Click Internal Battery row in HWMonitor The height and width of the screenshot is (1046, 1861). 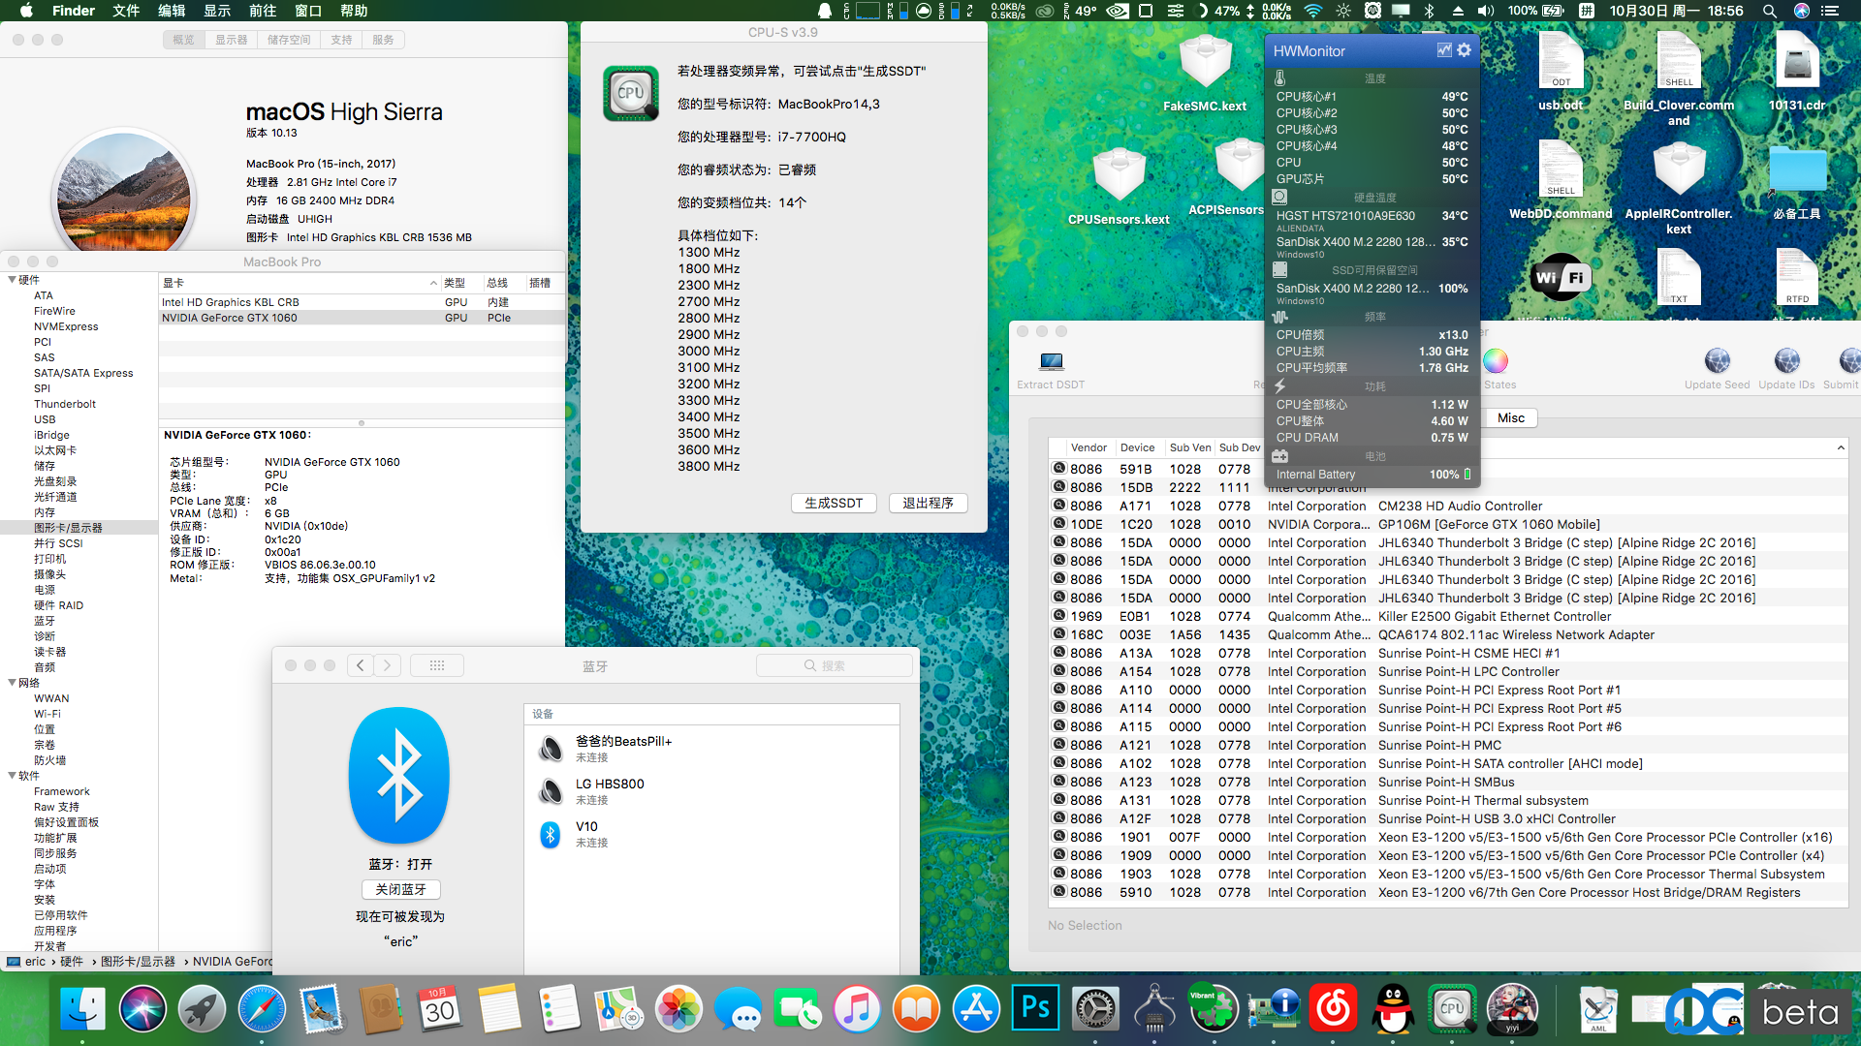click(1372, 475)
